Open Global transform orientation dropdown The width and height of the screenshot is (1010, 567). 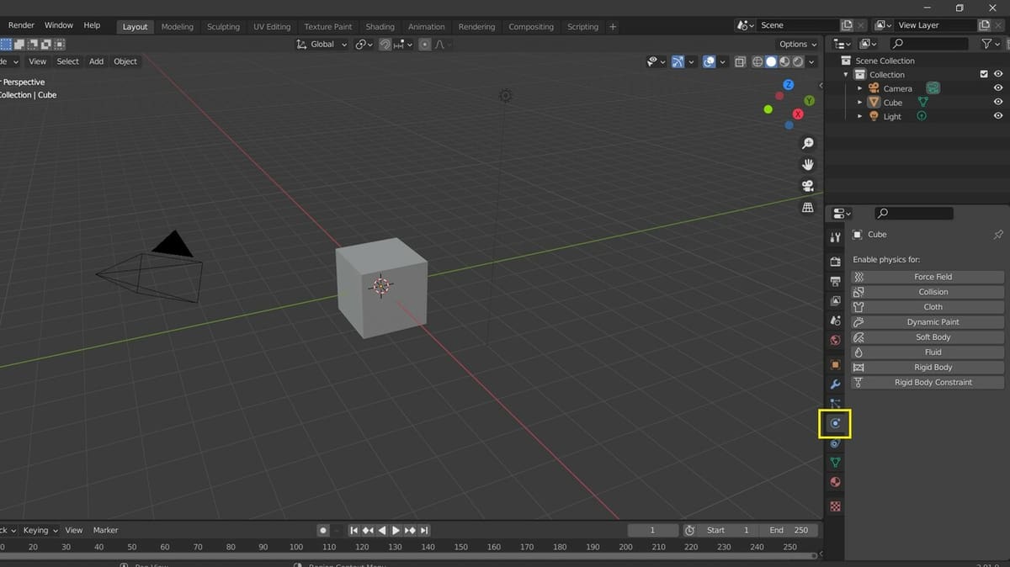[322, 44]
